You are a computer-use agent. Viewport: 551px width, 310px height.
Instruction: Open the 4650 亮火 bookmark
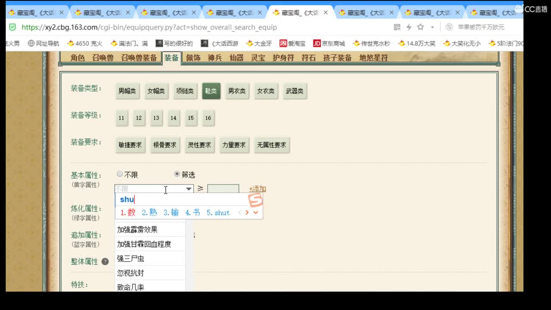(85, 43)
